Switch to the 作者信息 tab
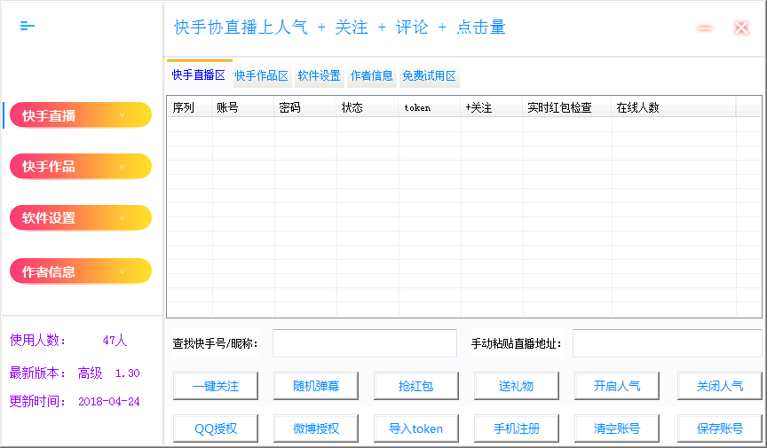767x448 pixels. [372, 75]
